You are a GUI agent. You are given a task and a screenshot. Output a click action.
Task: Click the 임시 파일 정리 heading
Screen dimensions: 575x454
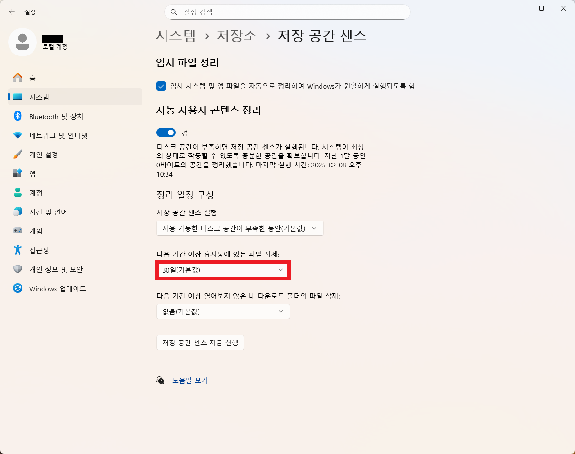click(x=188, y=63)
